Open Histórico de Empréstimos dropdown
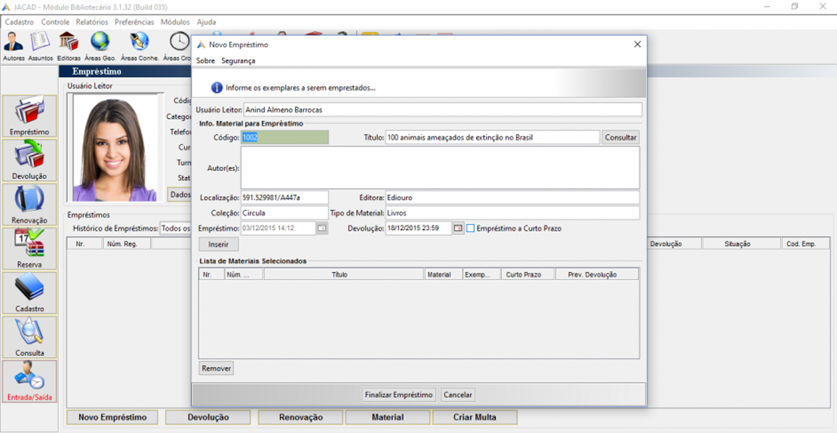The width and height of the screenshot is (837, 433). click(176, 228)
